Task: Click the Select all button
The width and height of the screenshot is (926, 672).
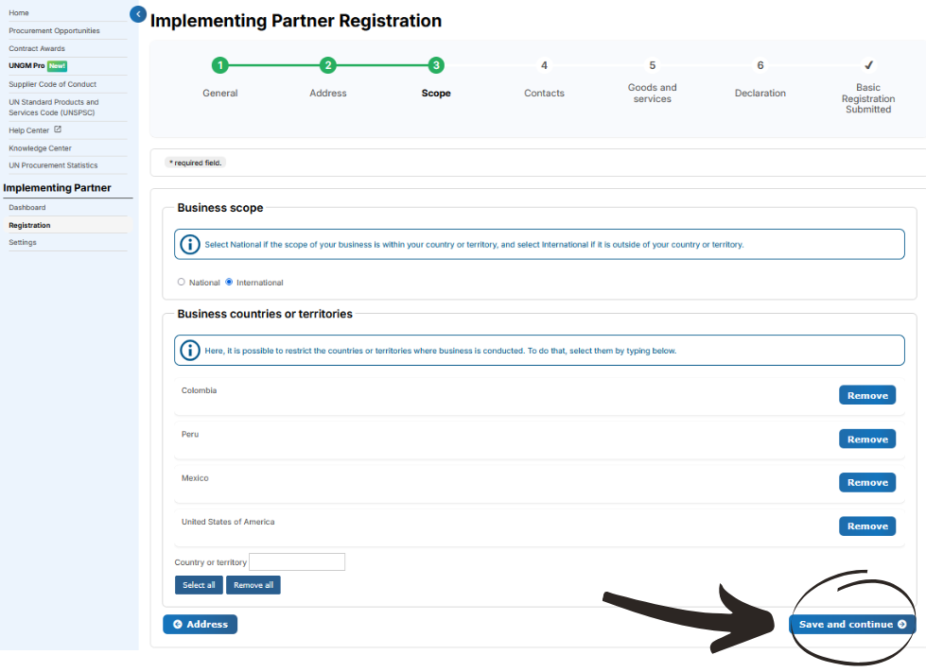Action: [199, 585]
